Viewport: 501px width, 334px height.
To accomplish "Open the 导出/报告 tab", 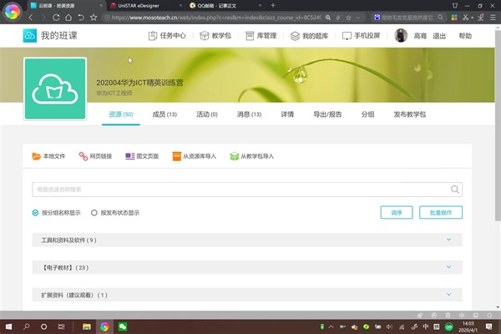I will click(x=327, y=114).
